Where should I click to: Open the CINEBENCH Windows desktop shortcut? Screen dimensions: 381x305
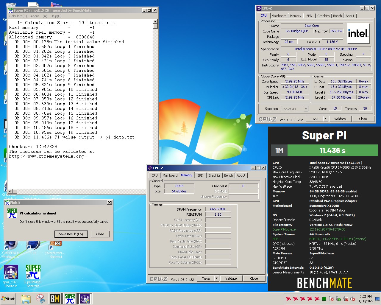point(11,249)
